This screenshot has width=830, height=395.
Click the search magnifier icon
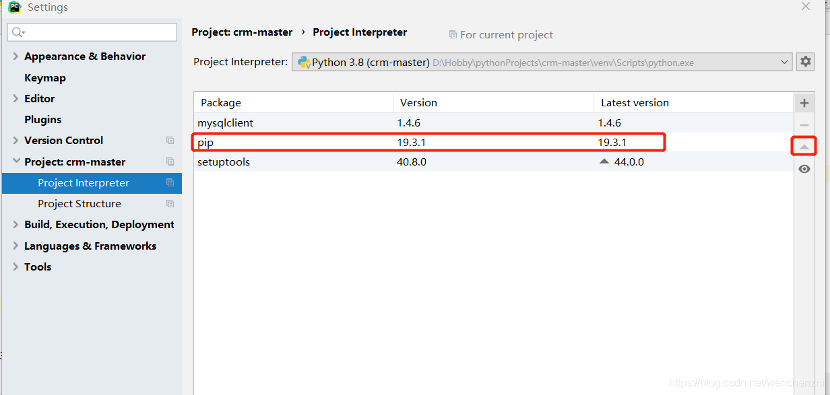click(18, 32)
